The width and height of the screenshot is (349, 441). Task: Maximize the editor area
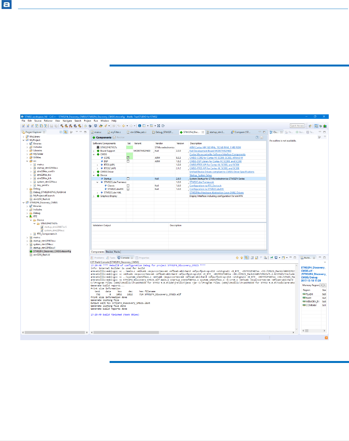tap(264, 132)
